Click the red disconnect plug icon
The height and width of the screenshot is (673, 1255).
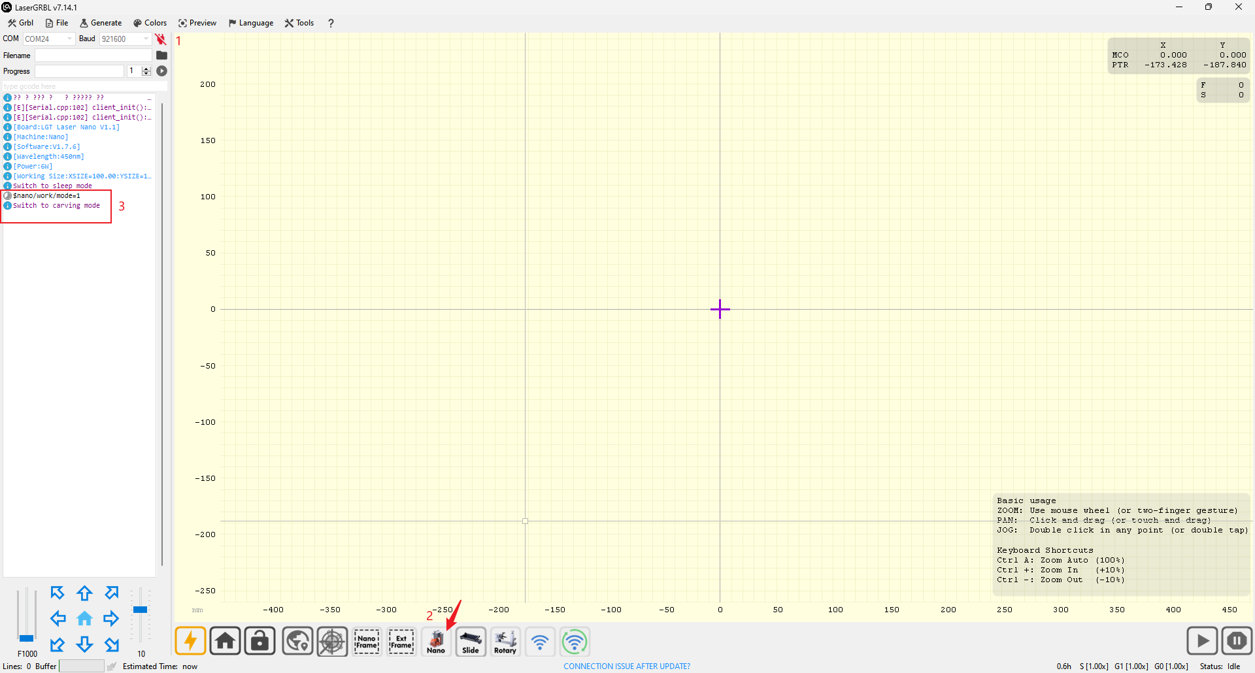(x=161, y=39)
